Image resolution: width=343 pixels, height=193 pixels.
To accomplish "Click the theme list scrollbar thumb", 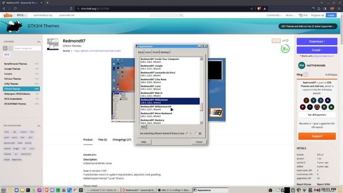I will (x=202, y=107).
